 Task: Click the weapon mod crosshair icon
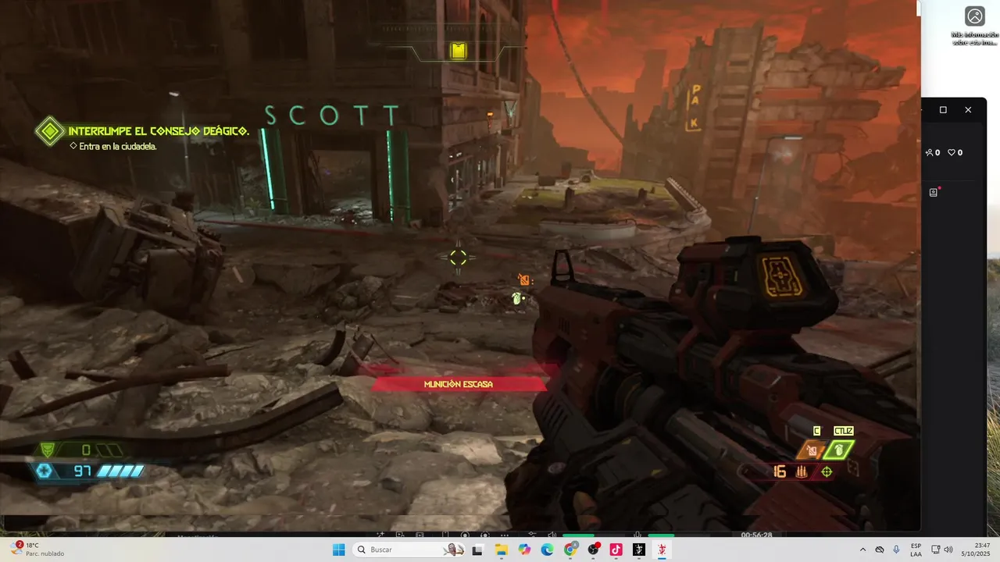click(827, 471)
